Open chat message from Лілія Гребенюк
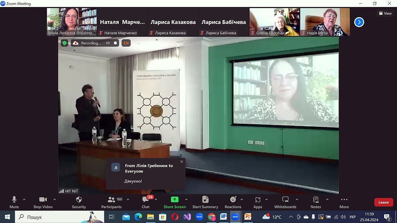 tap(146, 174)
